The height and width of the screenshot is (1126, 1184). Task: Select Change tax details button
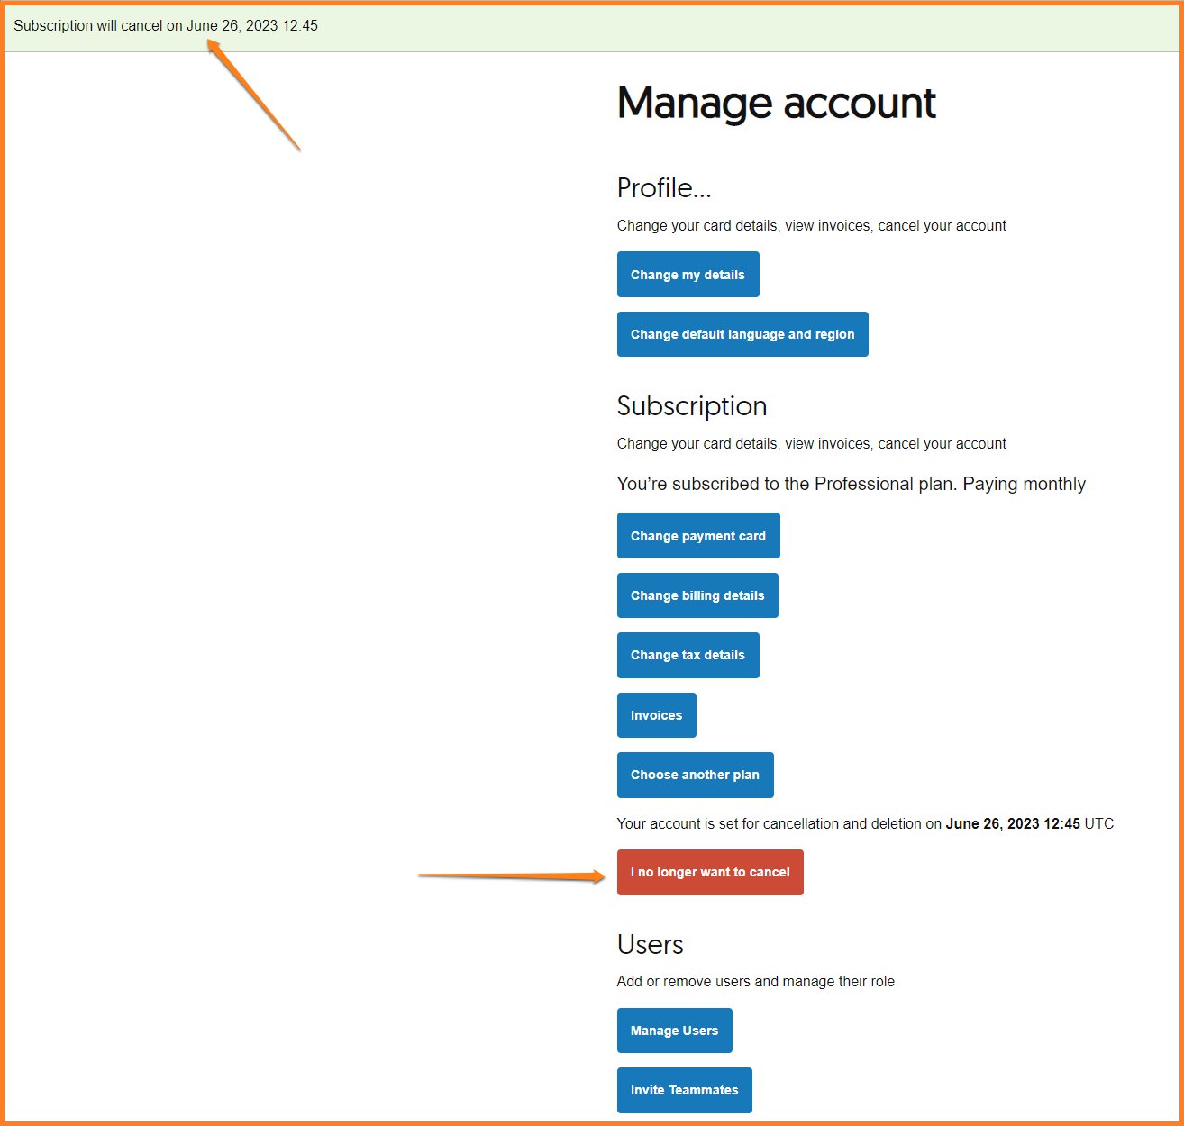pos(688,655)
